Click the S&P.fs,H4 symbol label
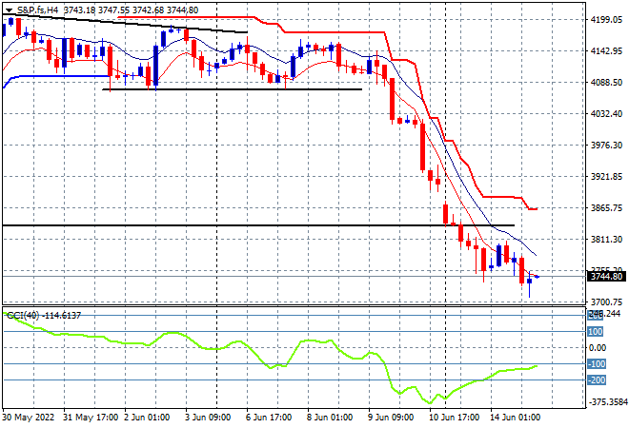Viewport: 629px width, 428px height. tap(38, 10)
